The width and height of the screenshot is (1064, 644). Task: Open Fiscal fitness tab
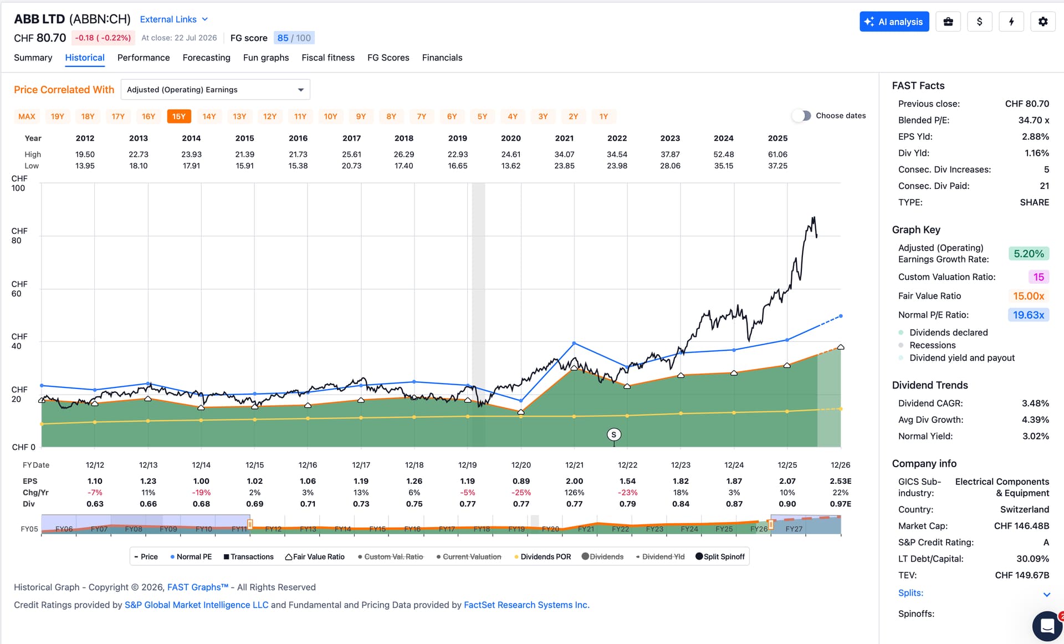[x=328, y=58]
